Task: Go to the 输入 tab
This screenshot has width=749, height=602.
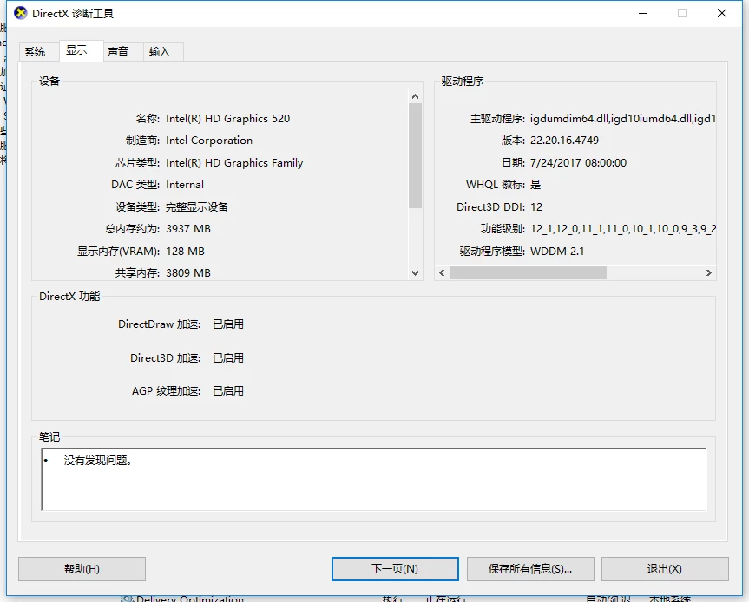Action: click(x=163, y=51)
